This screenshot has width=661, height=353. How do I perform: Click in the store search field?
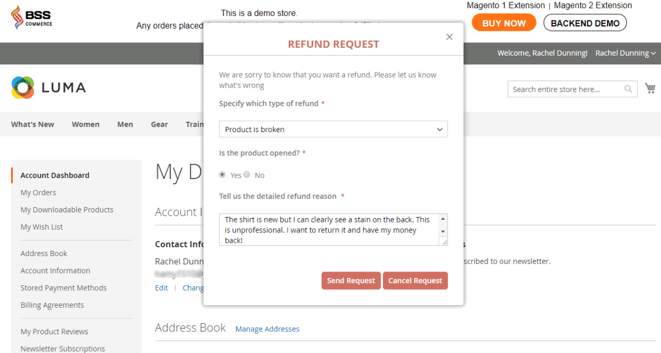(x=565, y=89)
